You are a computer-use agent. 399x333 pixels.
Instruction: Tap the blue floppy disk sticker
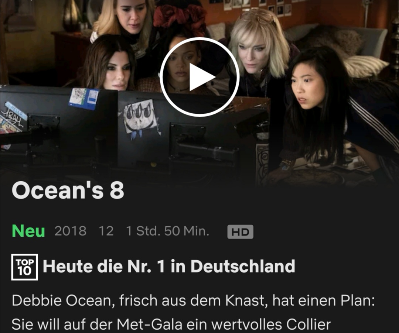pyautogui.click(x=84, y=98)
